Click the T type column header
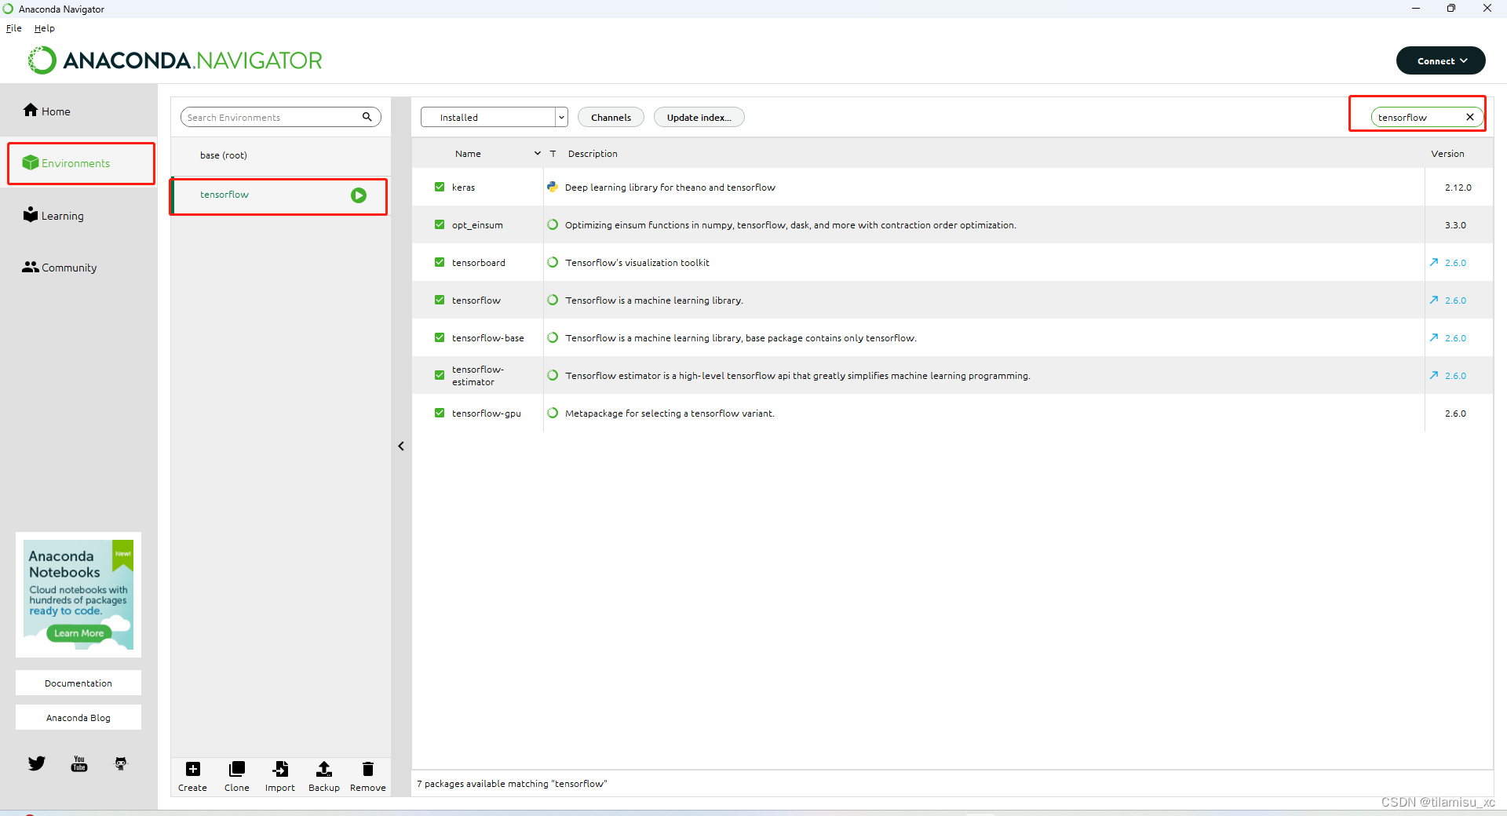 click(x=553, y=154)
